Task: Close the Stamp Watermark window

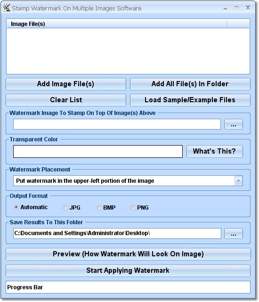Action: 248,8
